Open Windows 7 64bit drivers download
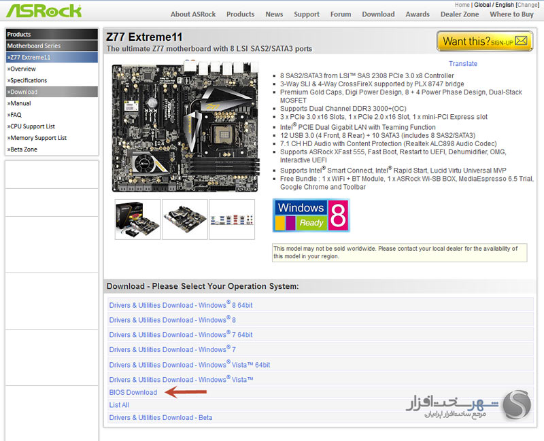 click(181, 334)
